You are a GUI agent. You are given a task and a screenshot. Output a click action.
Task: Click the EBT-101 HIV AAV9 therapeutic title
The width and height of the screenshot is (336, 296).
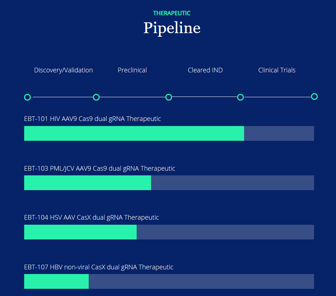tap(93, 119)
